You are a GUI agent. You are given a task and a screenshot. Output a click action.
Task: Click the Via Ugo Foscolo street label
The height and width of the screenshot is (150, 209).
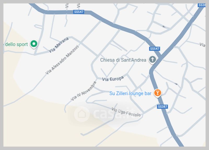pyautogui.click(x=126, y=112)
